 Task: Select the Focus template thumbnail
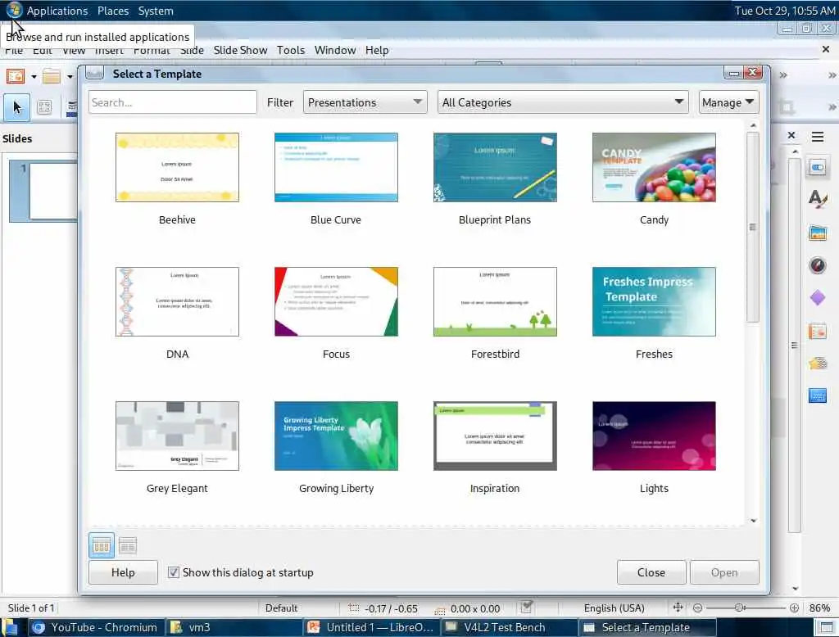tap(336, 301)
